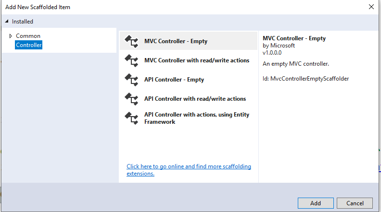381x212 pixels.
Task: Choose API Controller with read/write actions
Action: (x=188, y=99)
